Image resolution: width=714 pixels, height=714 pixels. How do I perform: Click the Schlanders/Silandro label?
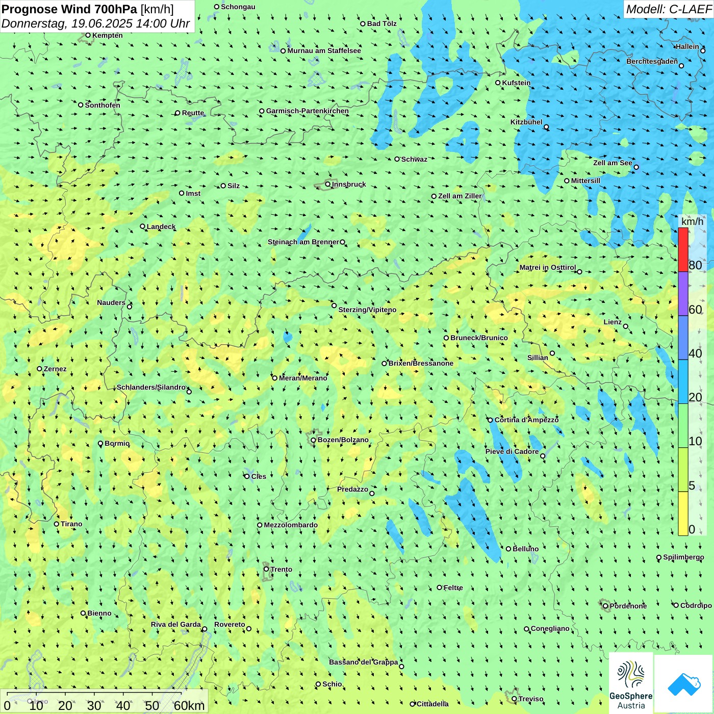tap(151, 387)
